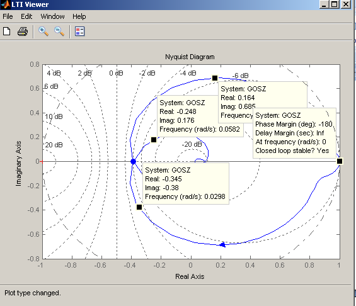Click the phase margin marker at Real 1
356x306 pixels.
click(340, 161)
